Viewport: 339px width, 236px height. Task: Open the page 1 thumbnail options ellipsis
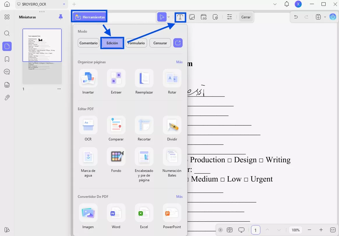pyautogui.click(x=59, y=89)
